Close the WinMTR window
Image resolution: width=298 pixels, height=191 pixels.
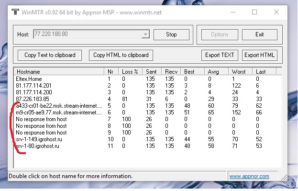coord(276,12)
